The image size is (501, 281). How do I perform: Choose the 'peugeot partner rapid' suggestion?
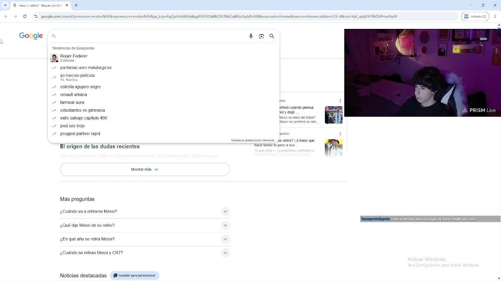(164, 133)
